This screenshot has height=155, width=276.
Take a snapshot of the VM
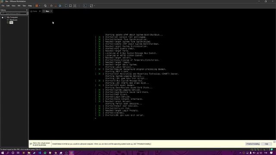(x=51, y=6)
